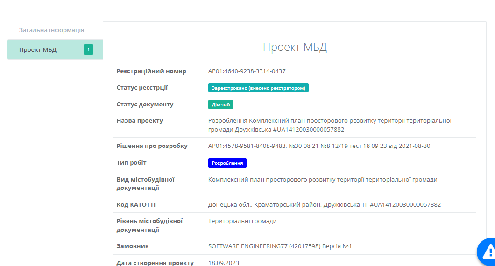Click the creation date 18.09.2023
The width and height of the screenshot is (495, 266).
(x=223, y=263)
